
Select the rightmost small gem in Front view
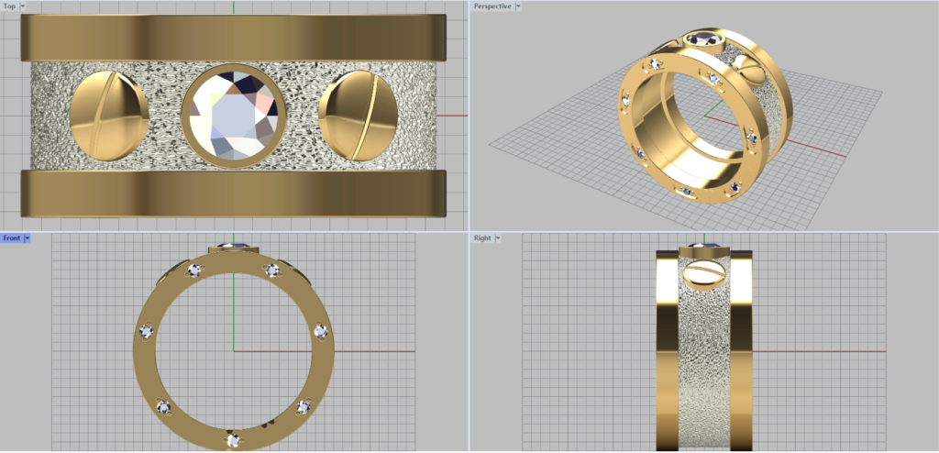(320, 330)
